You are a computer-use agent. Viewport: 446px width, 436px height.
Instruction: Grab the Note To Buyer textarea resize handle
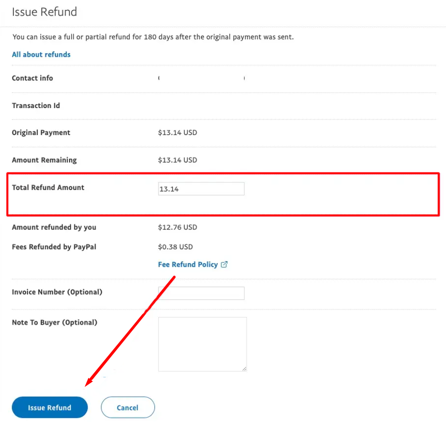[244, 369]
